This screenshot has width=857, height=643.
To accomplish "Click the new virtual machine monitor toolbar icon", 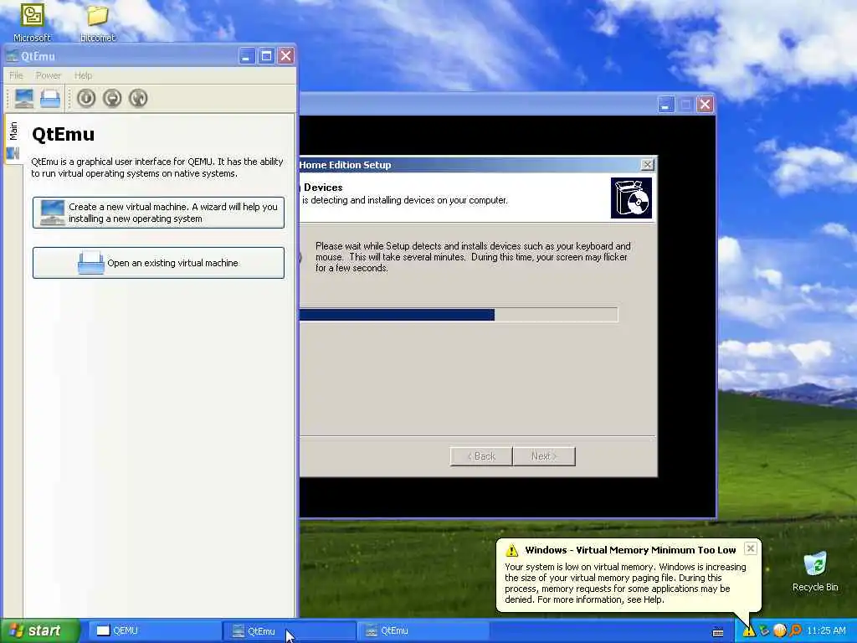I will coord(24,99).
